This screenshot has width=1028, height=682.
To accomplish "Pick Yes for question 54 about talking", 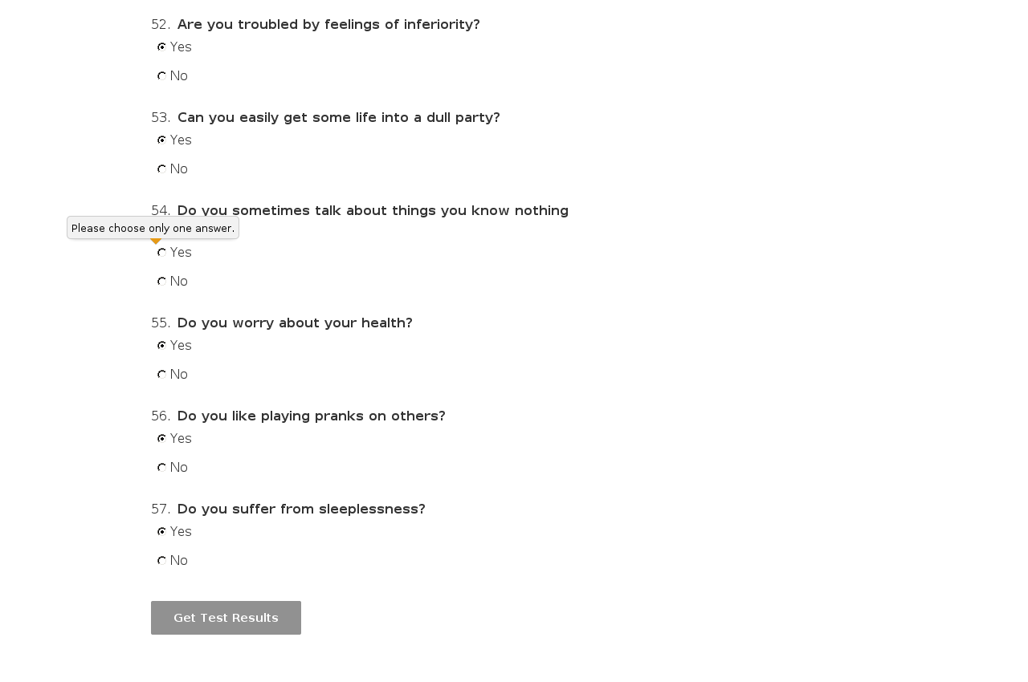I will click(162, 253).
